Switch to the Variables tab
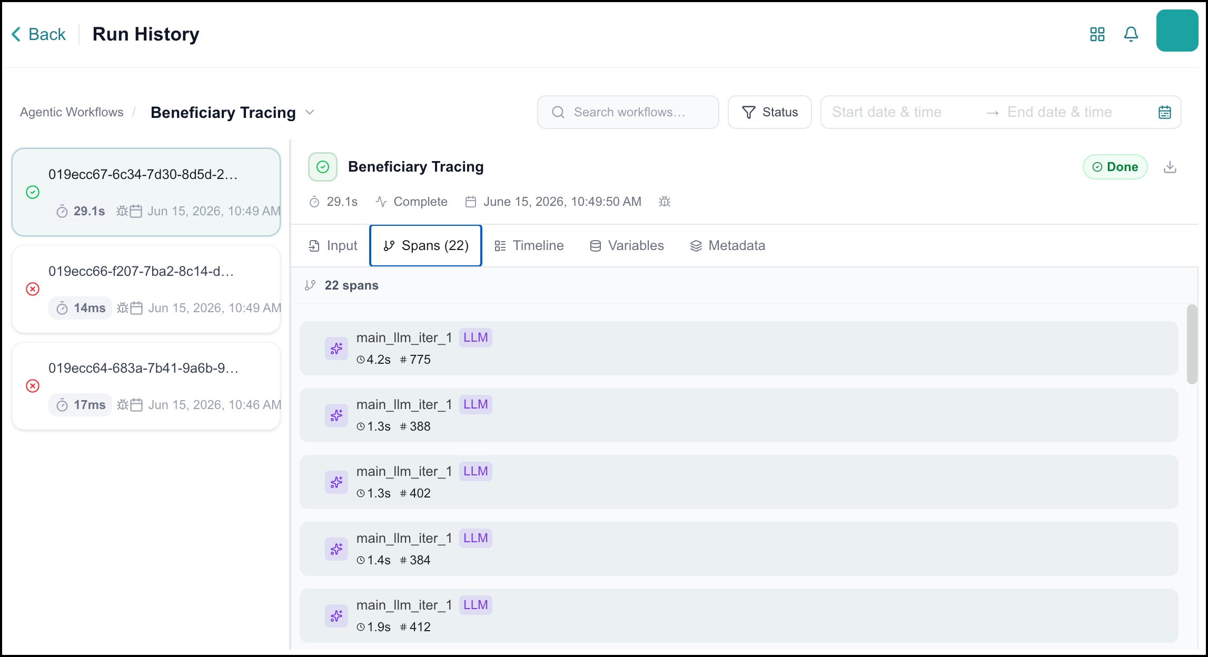This screenshot has height=657, width=1208. (627, 246)
